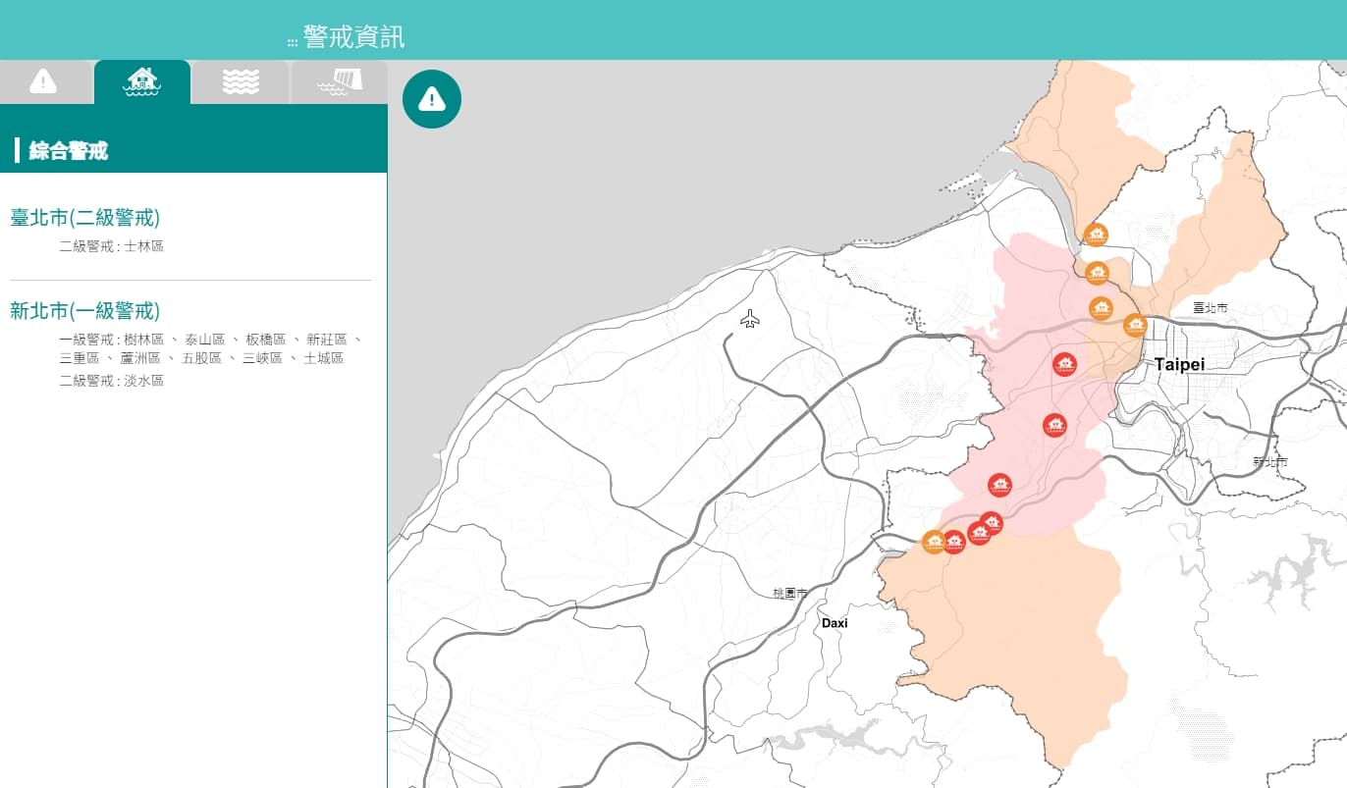1347x788 pixels.
Task: Click the airplane airport icon on map
Action: [x=750, y=319]
